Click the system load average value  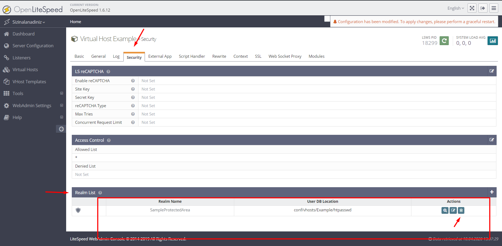464,43
